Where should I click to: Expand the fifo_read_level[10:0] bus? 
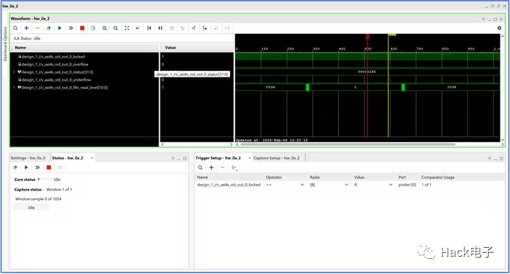[14, 88]
